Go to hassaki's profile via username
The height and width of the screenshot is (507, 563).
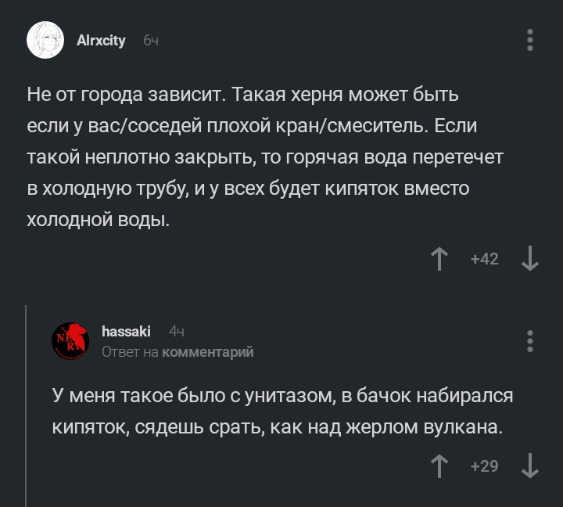point(126,332)
